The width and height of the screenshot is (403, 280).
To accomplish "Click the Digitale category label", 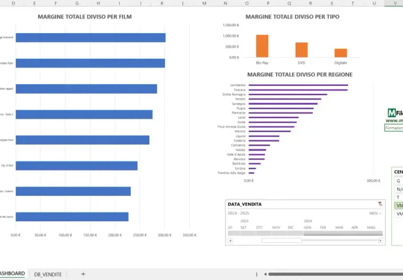I will (x=341, y=63).
